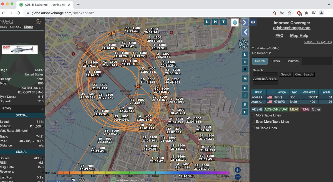Viewport: 333px width, 182px height.
Task: Select the helicopter icon near Division Street
Action: [x=112, y=34]
